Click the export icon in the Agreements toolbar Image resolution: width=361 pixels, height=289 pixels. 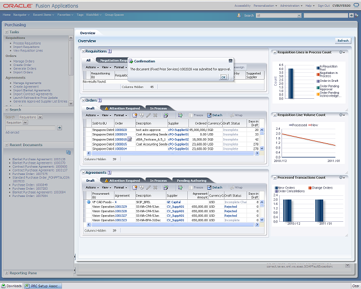[166, 187]
